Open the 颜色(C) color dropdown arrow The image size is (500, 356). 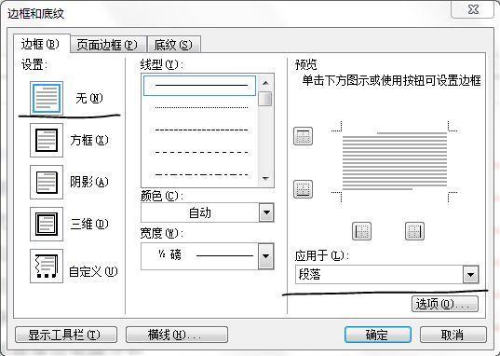[266, 212]
